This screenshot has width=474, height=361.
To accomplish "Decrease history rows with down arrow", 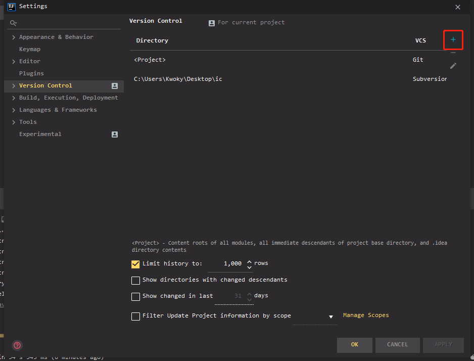I will coord(249,267).
